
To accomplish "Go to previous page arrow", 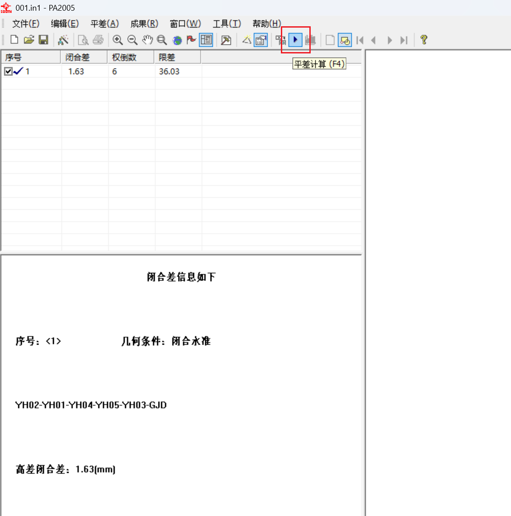I will click(373, 40).
